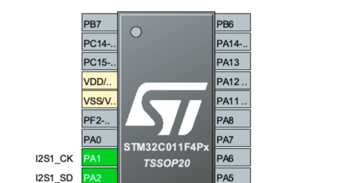Open the signal list for pin PA12

click(233, 81)
